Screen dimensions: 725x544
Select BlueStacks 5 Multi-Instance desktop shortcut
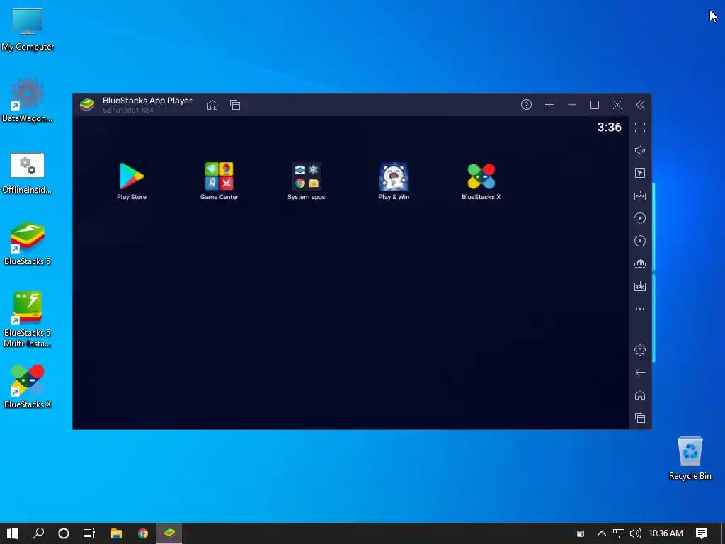tap(28, 319)
